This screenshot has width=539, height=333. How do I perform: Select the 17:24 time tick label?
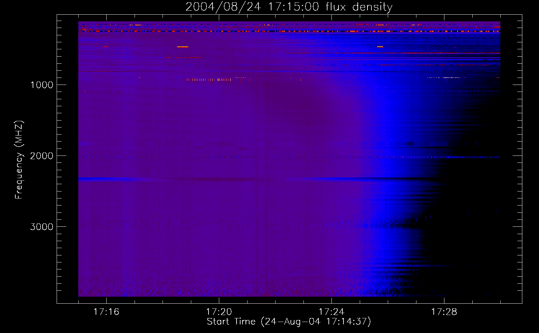(331, 312)
